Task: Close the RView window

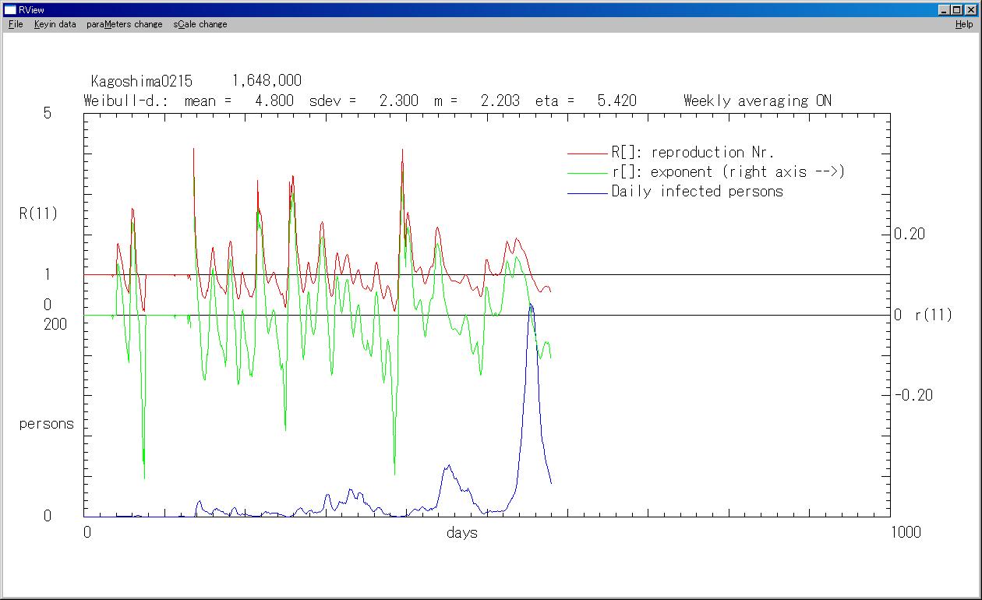Action: coord(970,9)
